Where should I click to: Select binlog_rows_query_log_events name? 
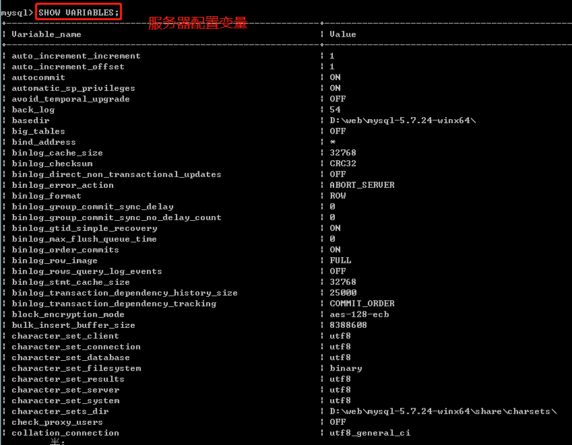point(87,271)
